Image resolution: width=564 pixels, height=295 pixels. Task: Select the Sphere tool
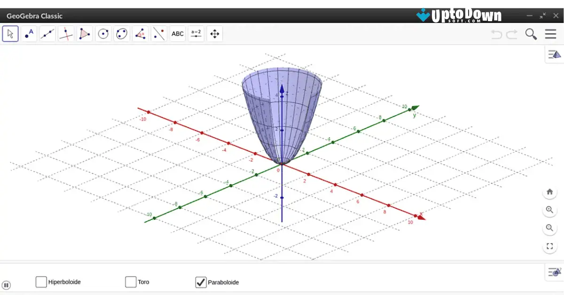(x=103, y=33)
